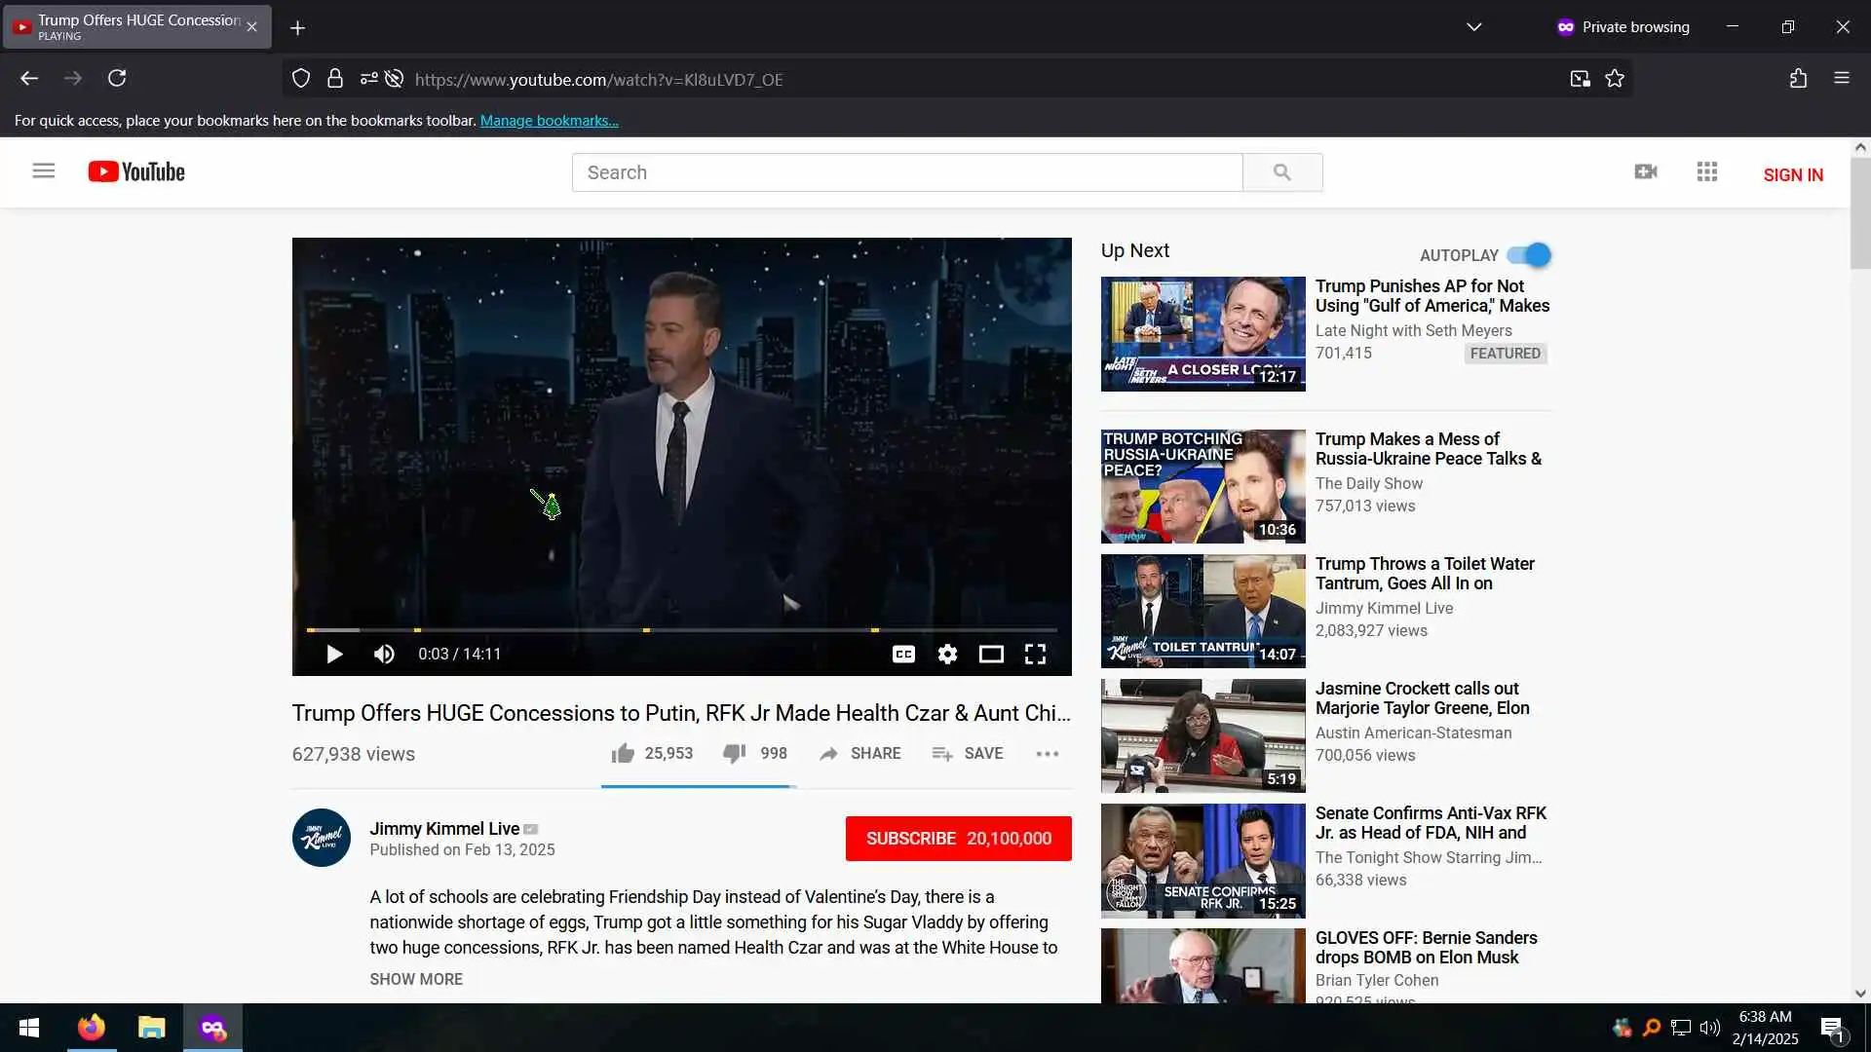Open the YouTube hamburger guide menu
This screenshot has height=1052, width=1871.
point(44,171)
